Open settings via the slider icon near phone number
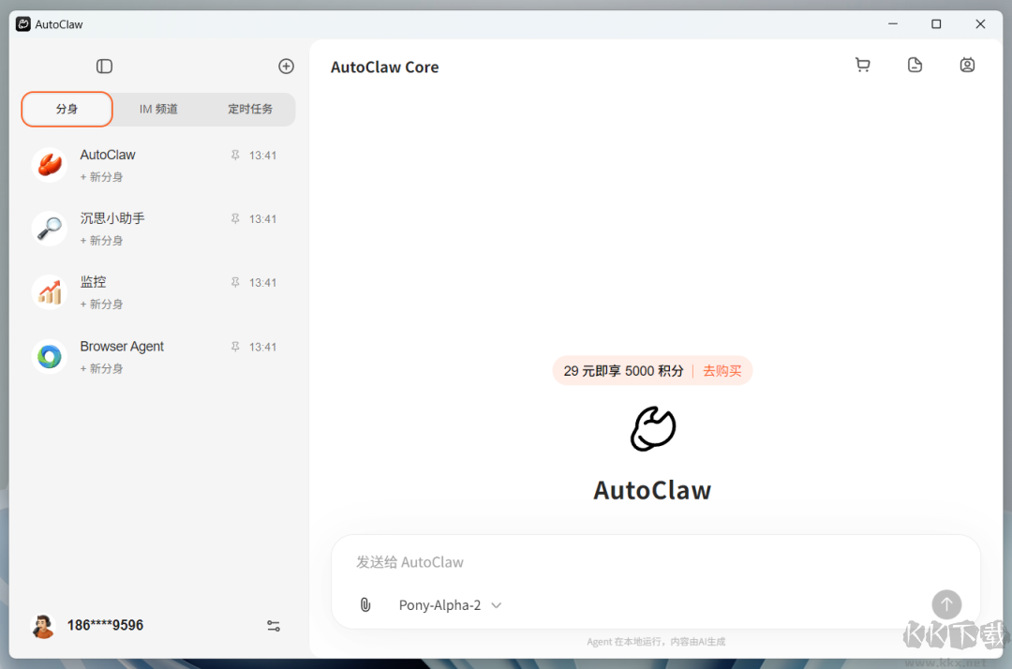 [x=273, y=625]
